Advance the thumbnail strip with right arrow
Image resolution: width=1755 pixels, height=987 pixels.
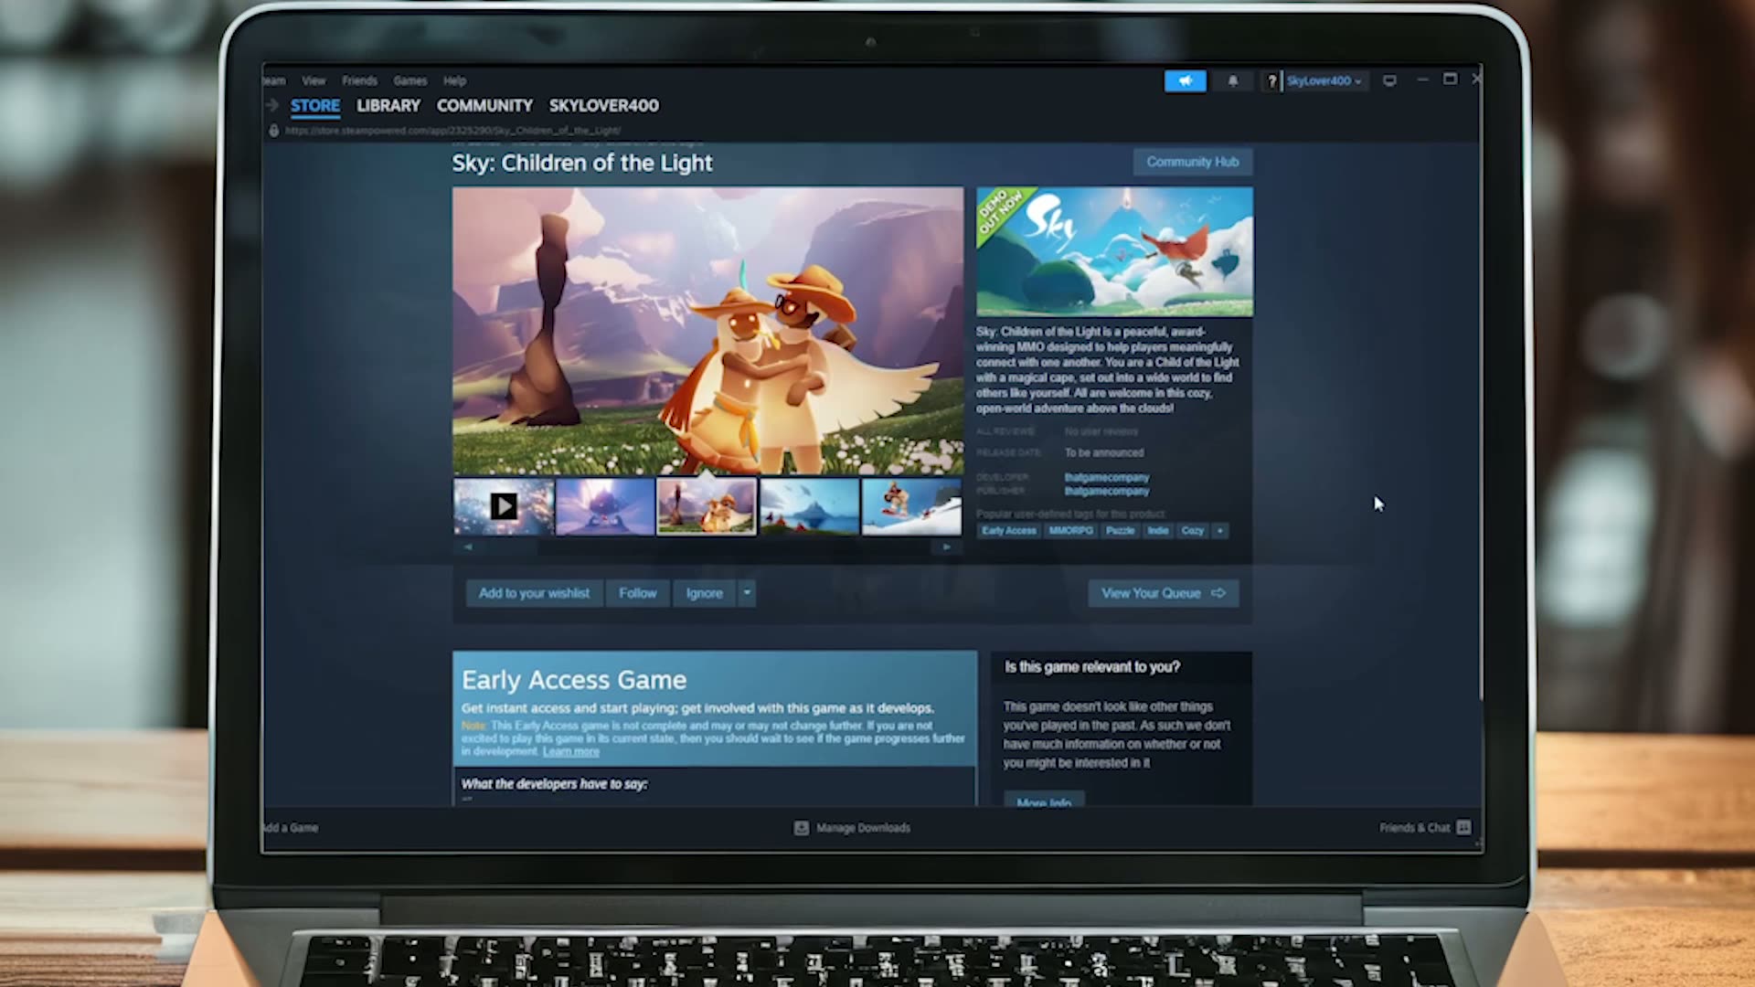click(x=946, y=547)
